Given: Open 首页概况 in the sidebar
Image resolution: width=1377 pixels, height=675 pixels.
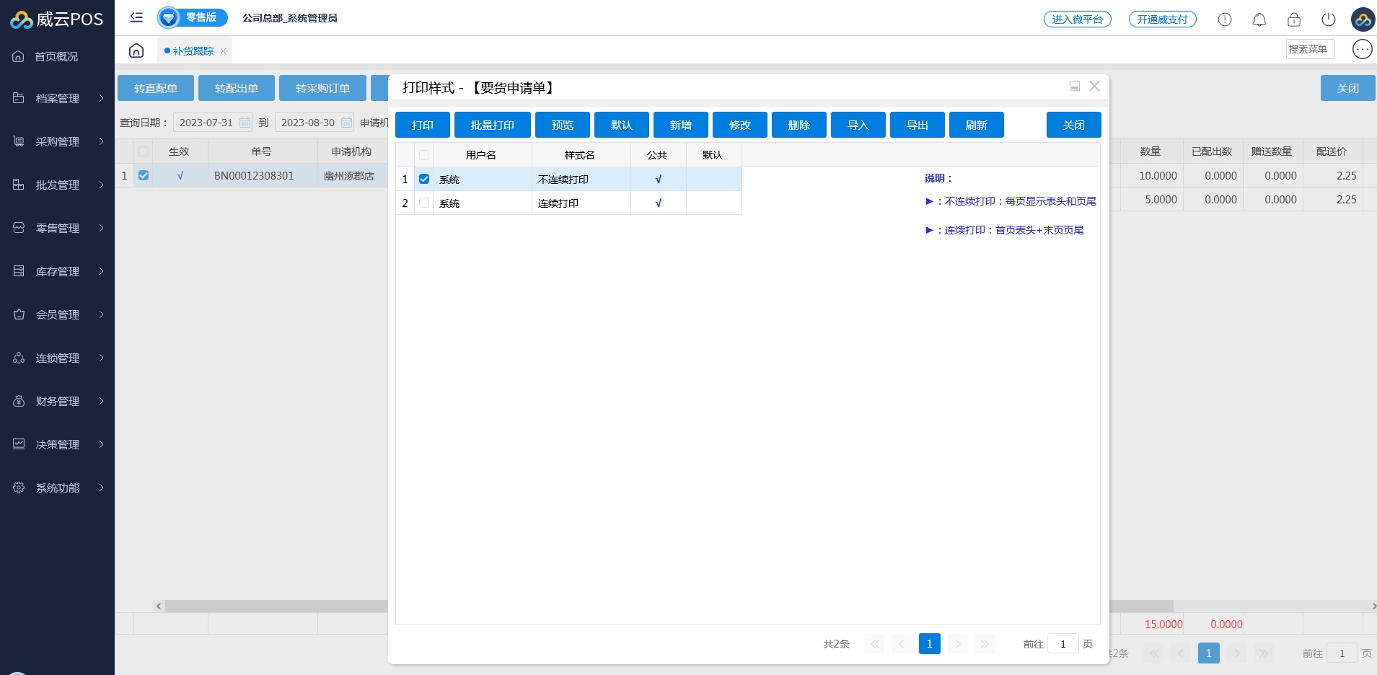Looking at the screenshot, I should click(56, 56).
